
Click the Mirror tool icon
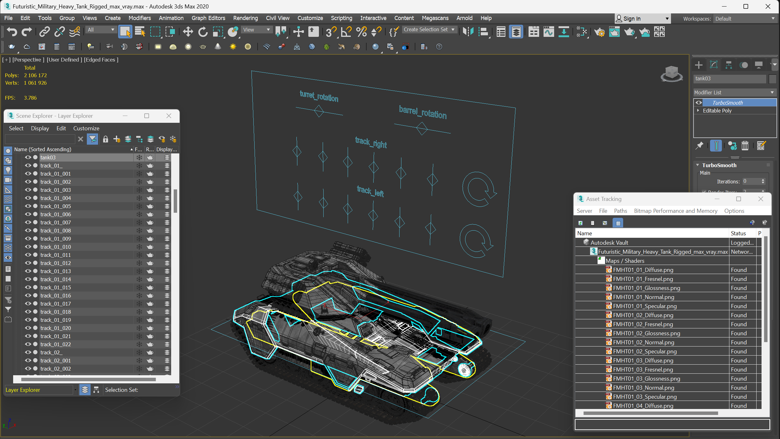click(468, 32)
